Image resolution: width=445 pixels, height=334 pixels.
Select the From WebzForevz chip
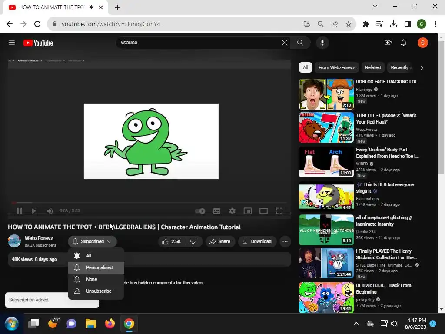coord(337,67)
